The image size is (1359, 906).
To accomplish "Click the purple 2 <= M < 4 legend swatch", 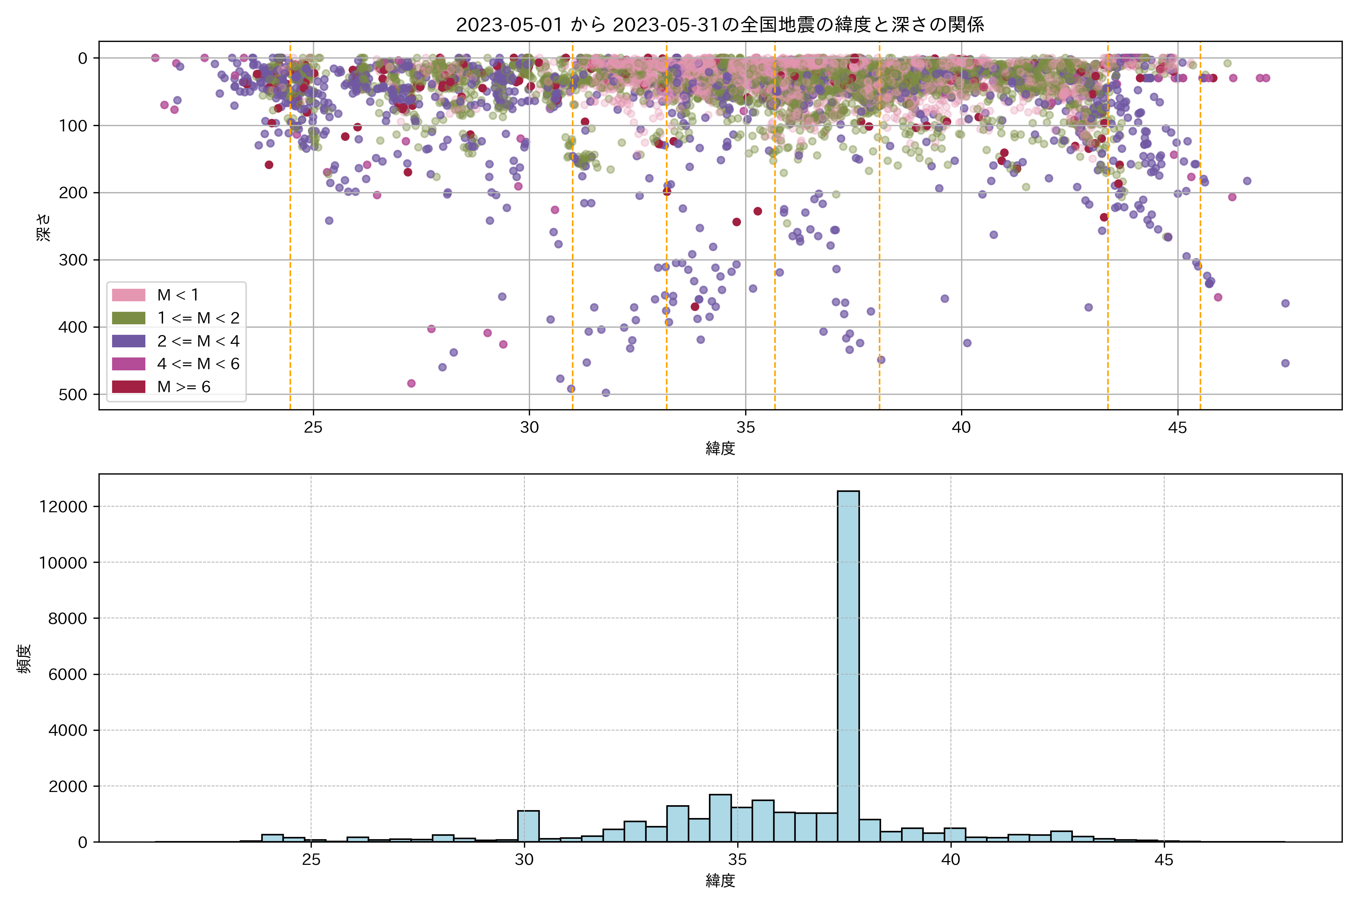I will tap(128, 341).
